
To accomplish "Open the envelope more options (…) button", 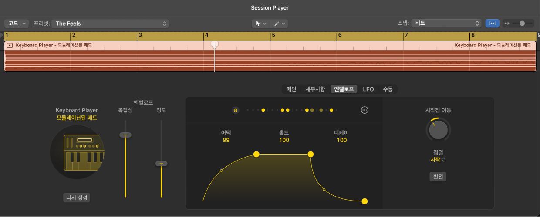I will pyautogui.click(x=365, y=110).
